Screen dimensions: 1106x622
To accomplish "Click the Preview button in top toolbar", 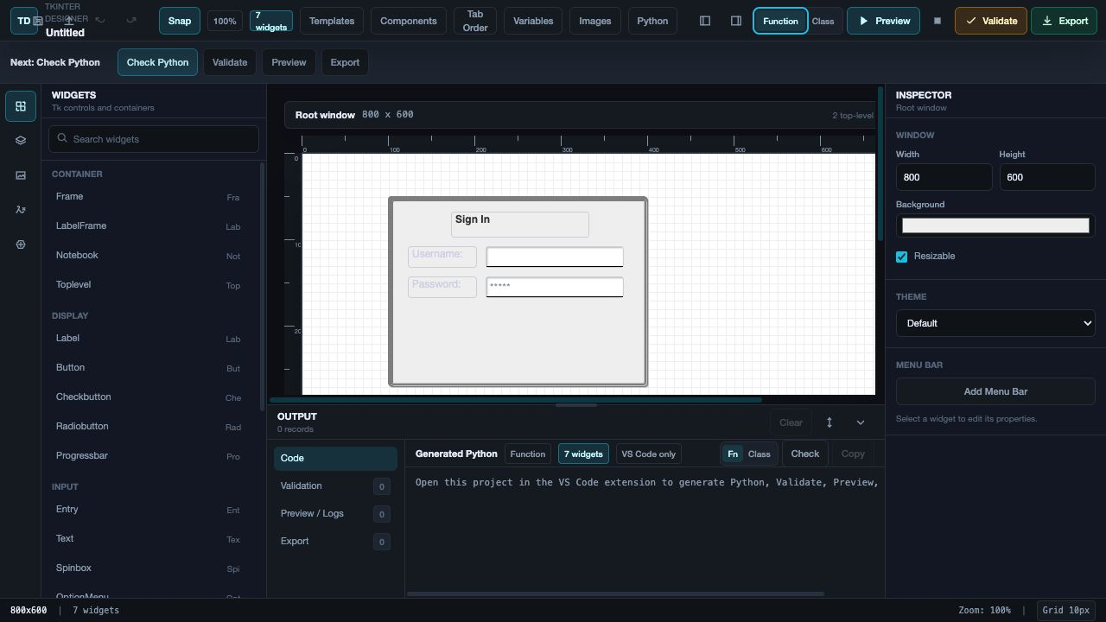I will coord(883,21).
